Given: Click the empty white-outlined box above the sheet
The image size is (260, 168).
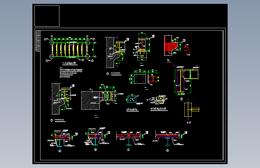Looking at the screenshot, I should point(47,16).
